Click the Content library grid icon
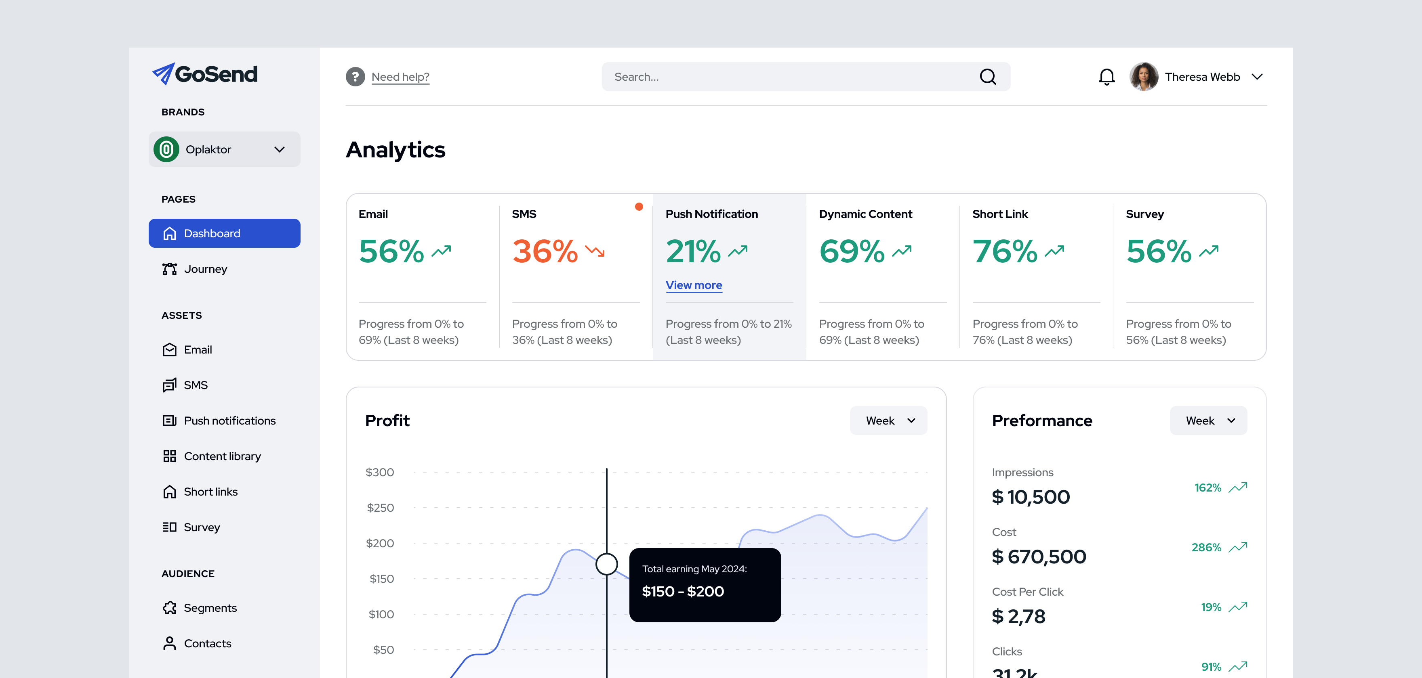The image size is (1422, 678). (170, 456)
